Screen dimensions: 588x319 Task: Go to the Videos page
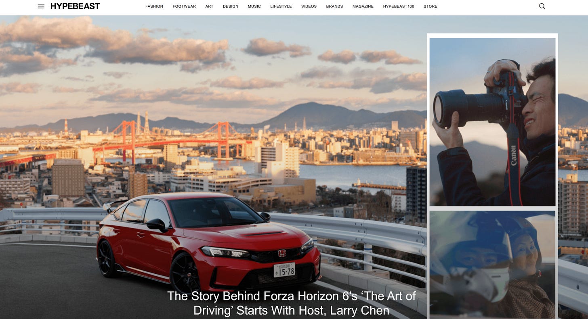tap(309, 6)
